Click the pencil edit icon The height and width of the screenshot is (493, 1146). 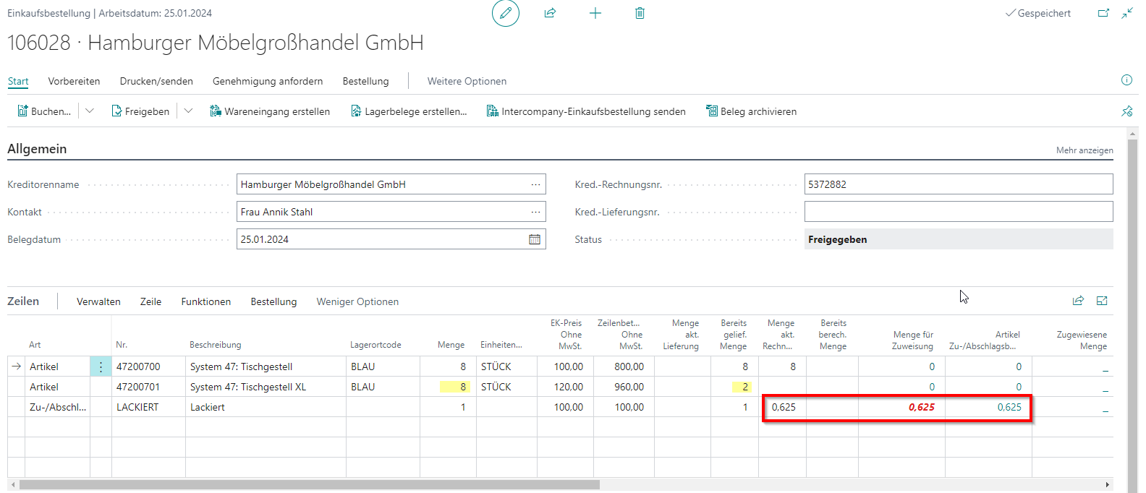(506, 13)
